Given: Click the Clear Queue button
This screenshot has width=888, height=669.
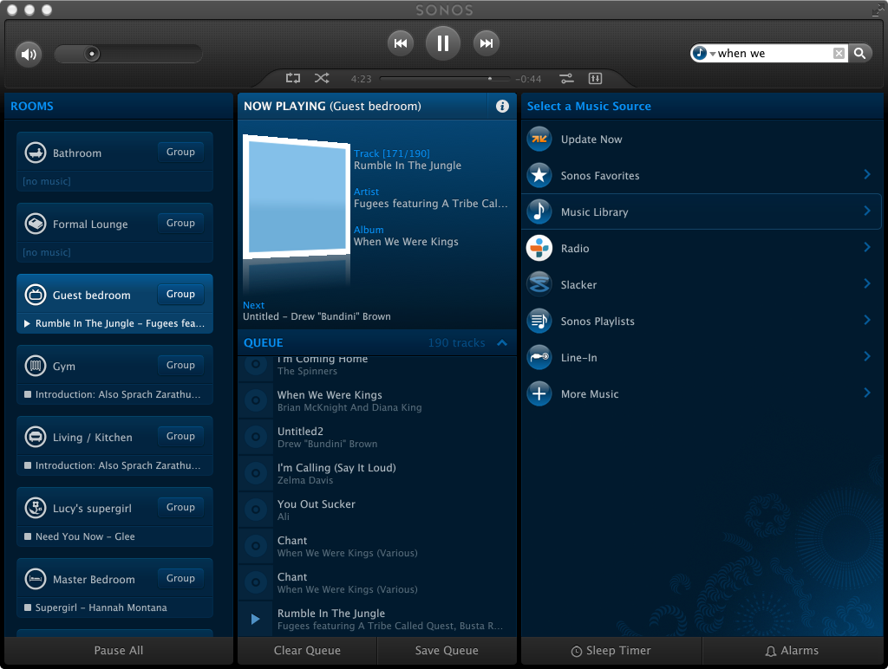Looking at the screenshot, I should click(x=307, y=651).
